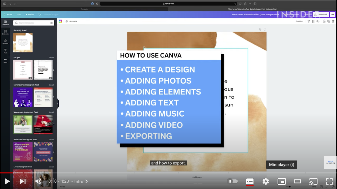Click the Safari address bar

168,4
